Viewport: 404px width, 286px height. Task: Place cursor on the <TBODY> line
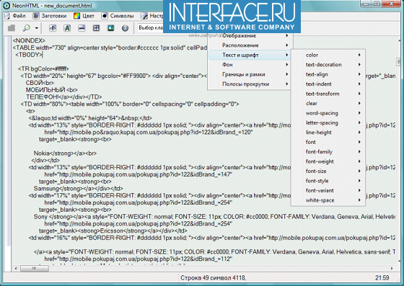tap(29, 55)
